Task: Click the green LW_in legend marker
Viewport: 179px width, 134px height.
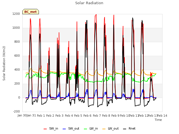Action: [86, 129]
